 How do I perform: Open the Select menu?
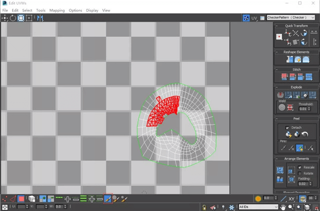(x=27, y=10)
